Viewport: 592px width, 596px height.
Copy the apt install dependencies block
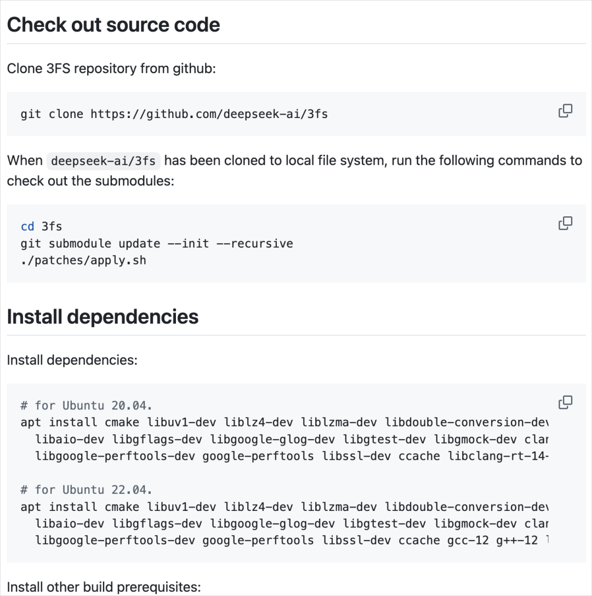pyautogui.click(x=565, y=402)
